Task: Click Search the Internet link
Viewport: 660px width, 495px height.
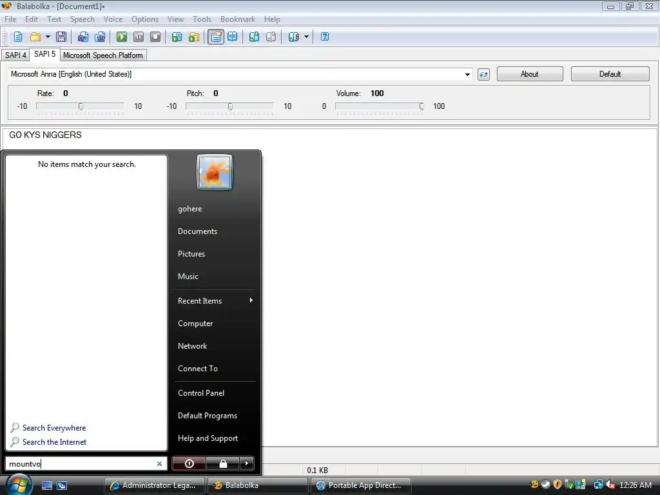Action: 54,442
